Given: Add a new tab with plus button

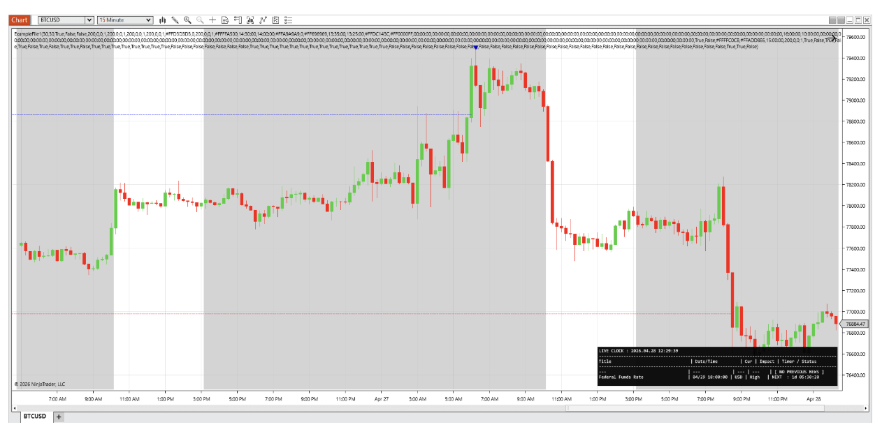Looking at the screenshot, I should (x=59, y=417).
